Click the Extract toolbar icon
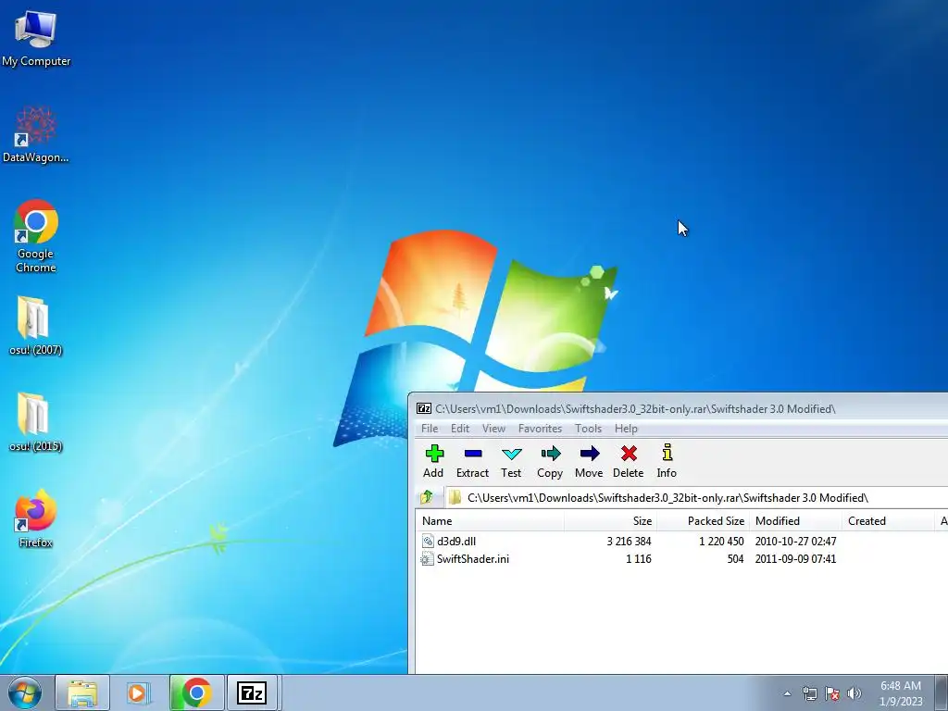Screen dimensions: 948x711 pyautogui.click(x=472, y=461)
